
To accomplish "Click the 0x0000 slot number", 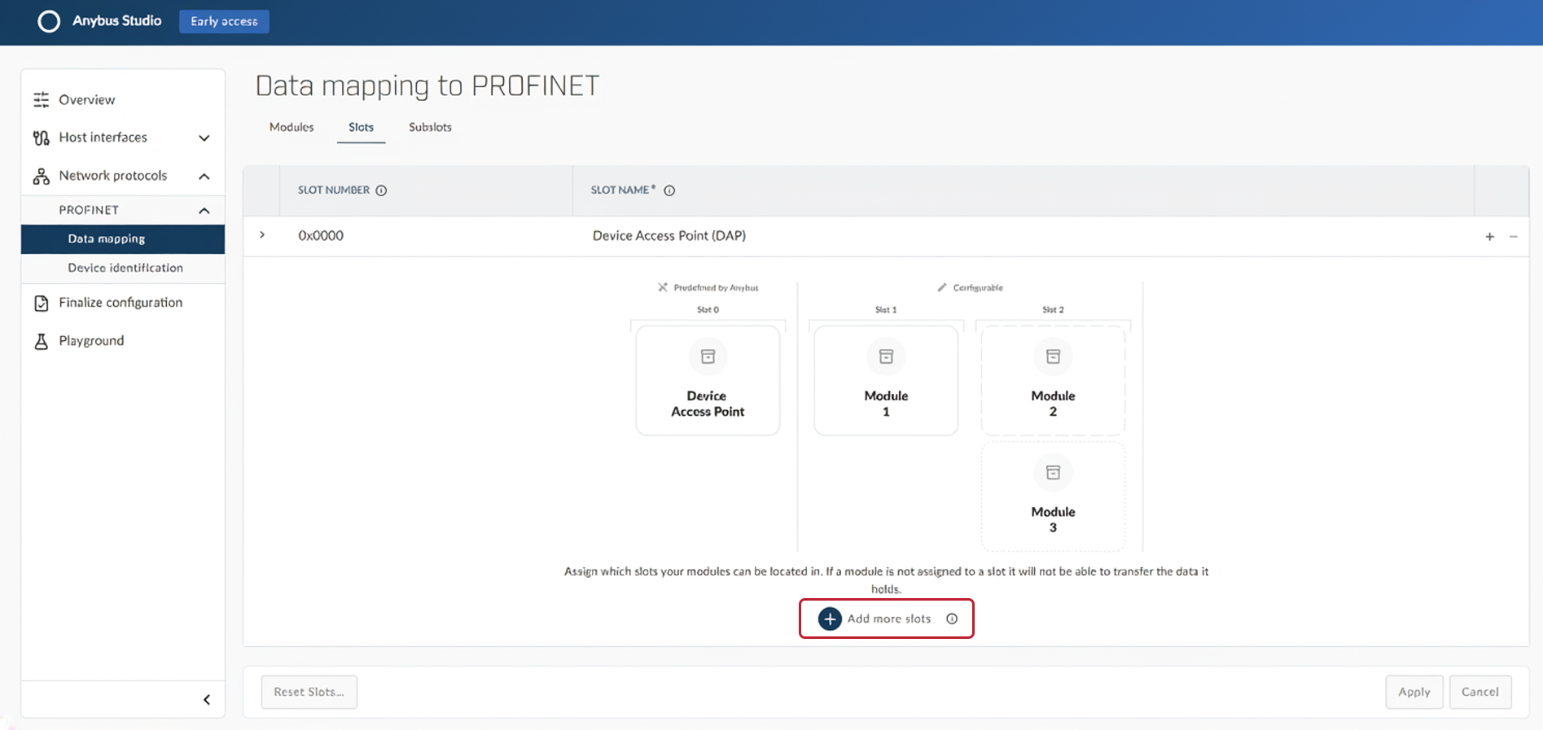I will 321,236.
